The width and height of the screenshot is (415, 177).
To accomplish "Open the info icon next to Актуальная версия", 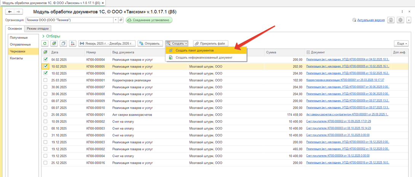I will 391,20.
